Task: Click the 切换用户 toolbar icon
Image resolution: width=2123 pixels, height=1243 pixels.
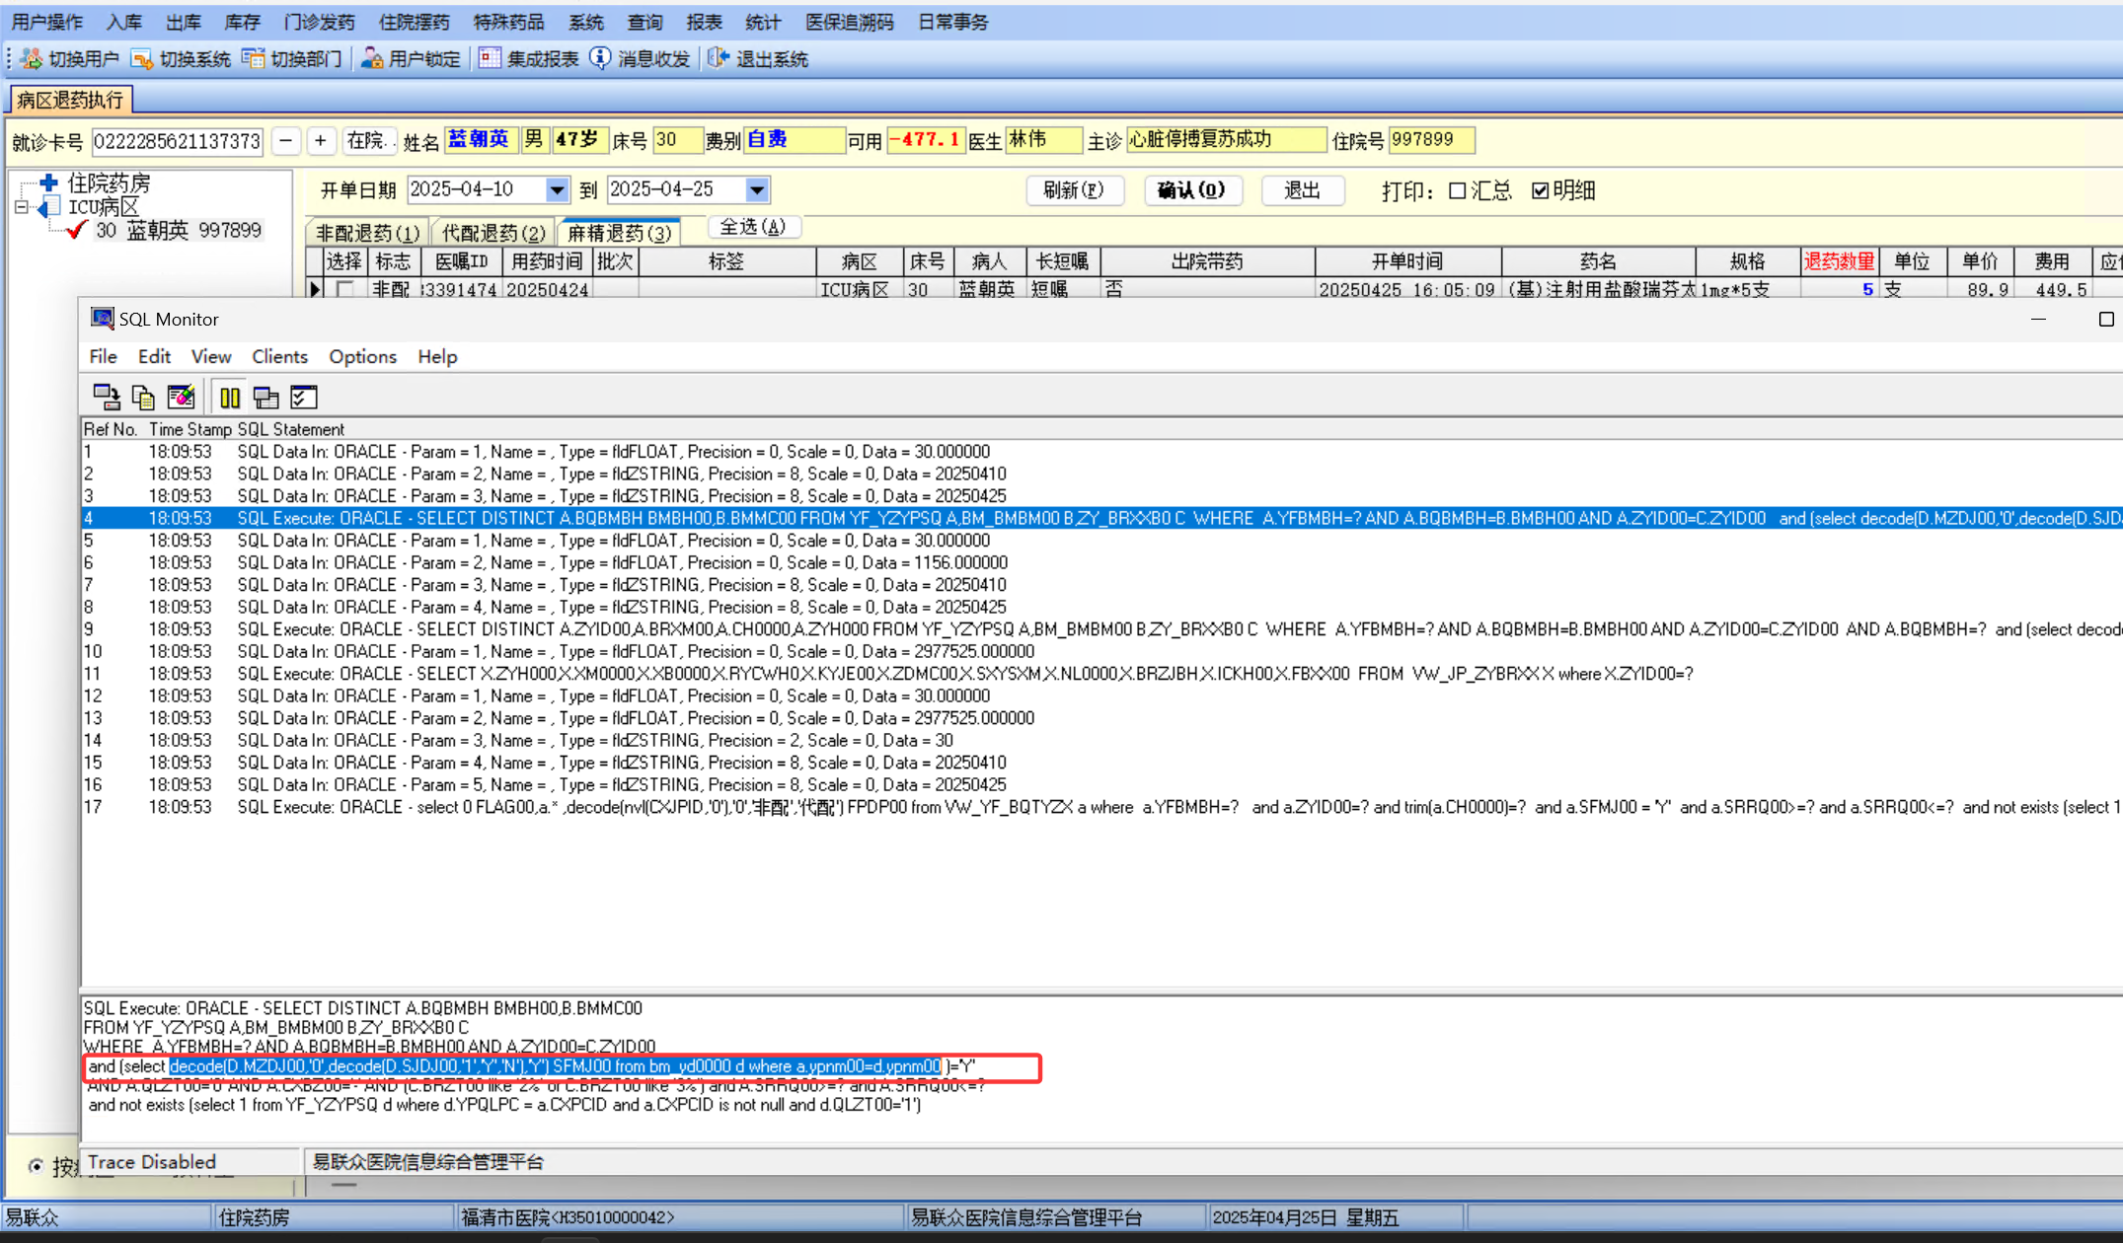Action: (32, 59)
